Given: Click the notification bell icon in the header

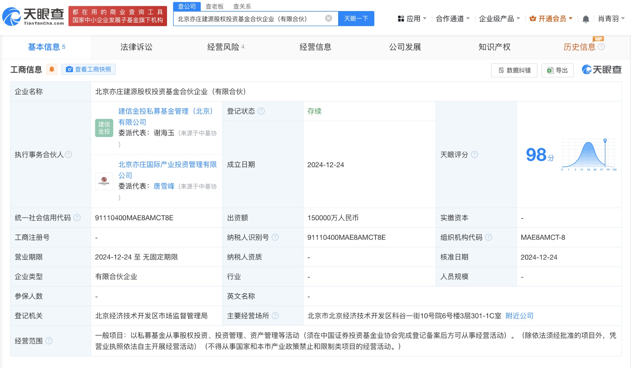Looking at the screenshot, I should [585, 19].
